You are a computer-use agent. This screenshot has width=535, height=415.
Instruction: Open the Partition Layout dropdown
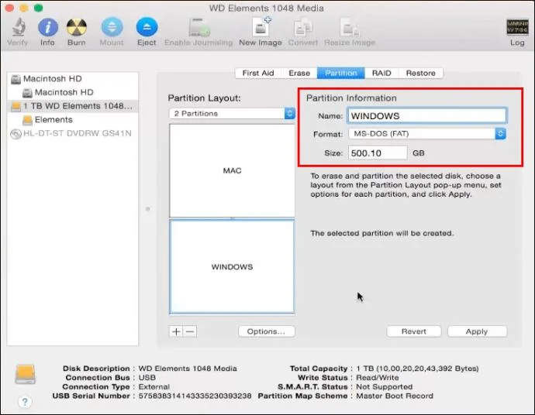[x=232, y=114]
